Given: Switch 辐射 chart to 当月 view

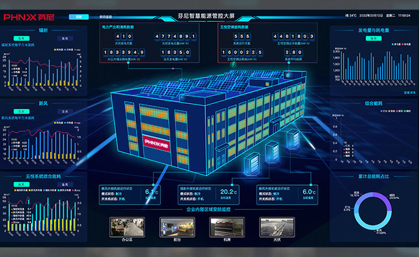Looking at the screenshot, I should point(64,39).
